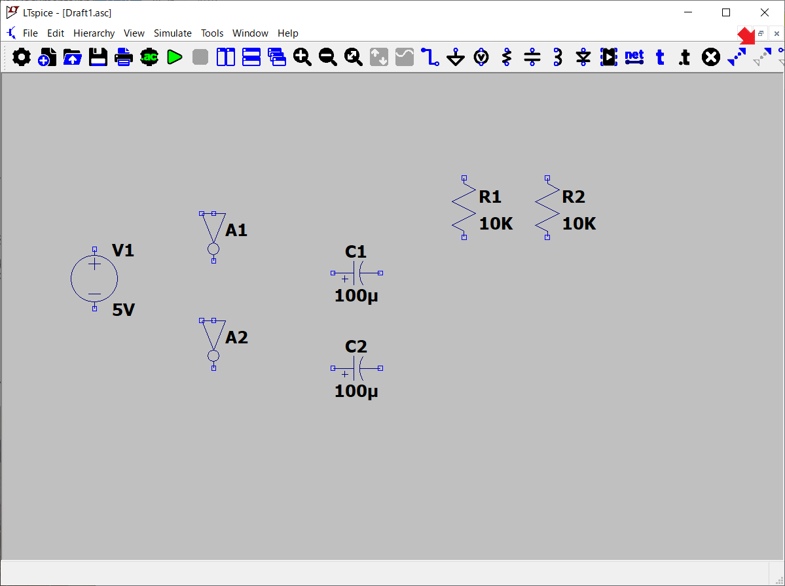The height and width of the screenshot is (586, 785).
Task: Place a ground symbol from toolbar
Action: point(456,58)
